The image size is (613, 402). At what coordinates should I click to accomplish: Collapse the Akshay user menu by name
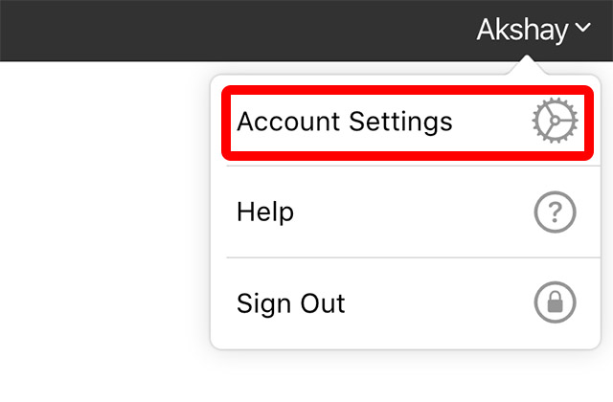click(x=522, y=30)
